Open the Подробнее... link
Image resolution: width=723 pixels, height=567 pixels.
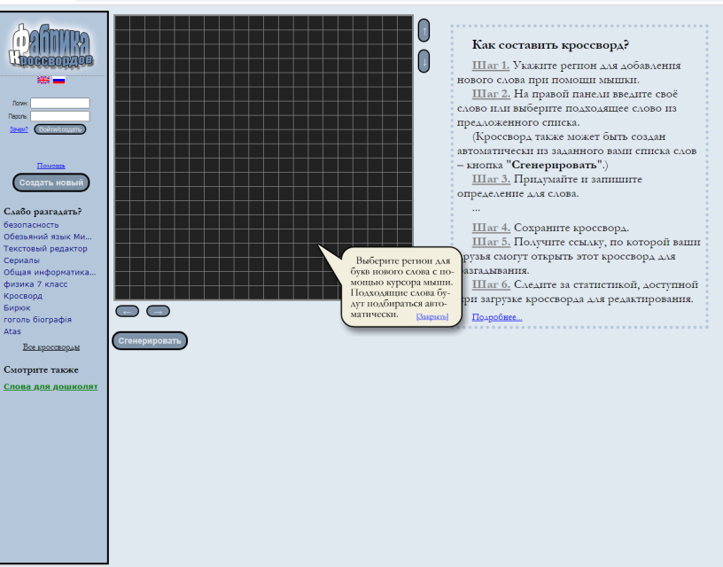point(497,317)
